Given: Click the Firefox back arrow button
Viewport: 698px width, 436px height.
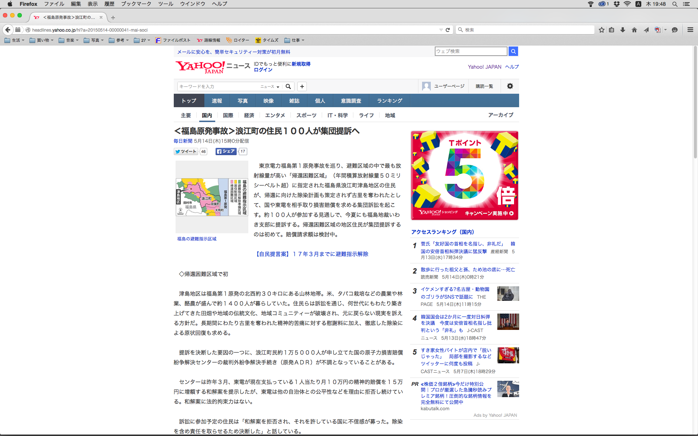Looking at the screenshot, I should point(8,30).
